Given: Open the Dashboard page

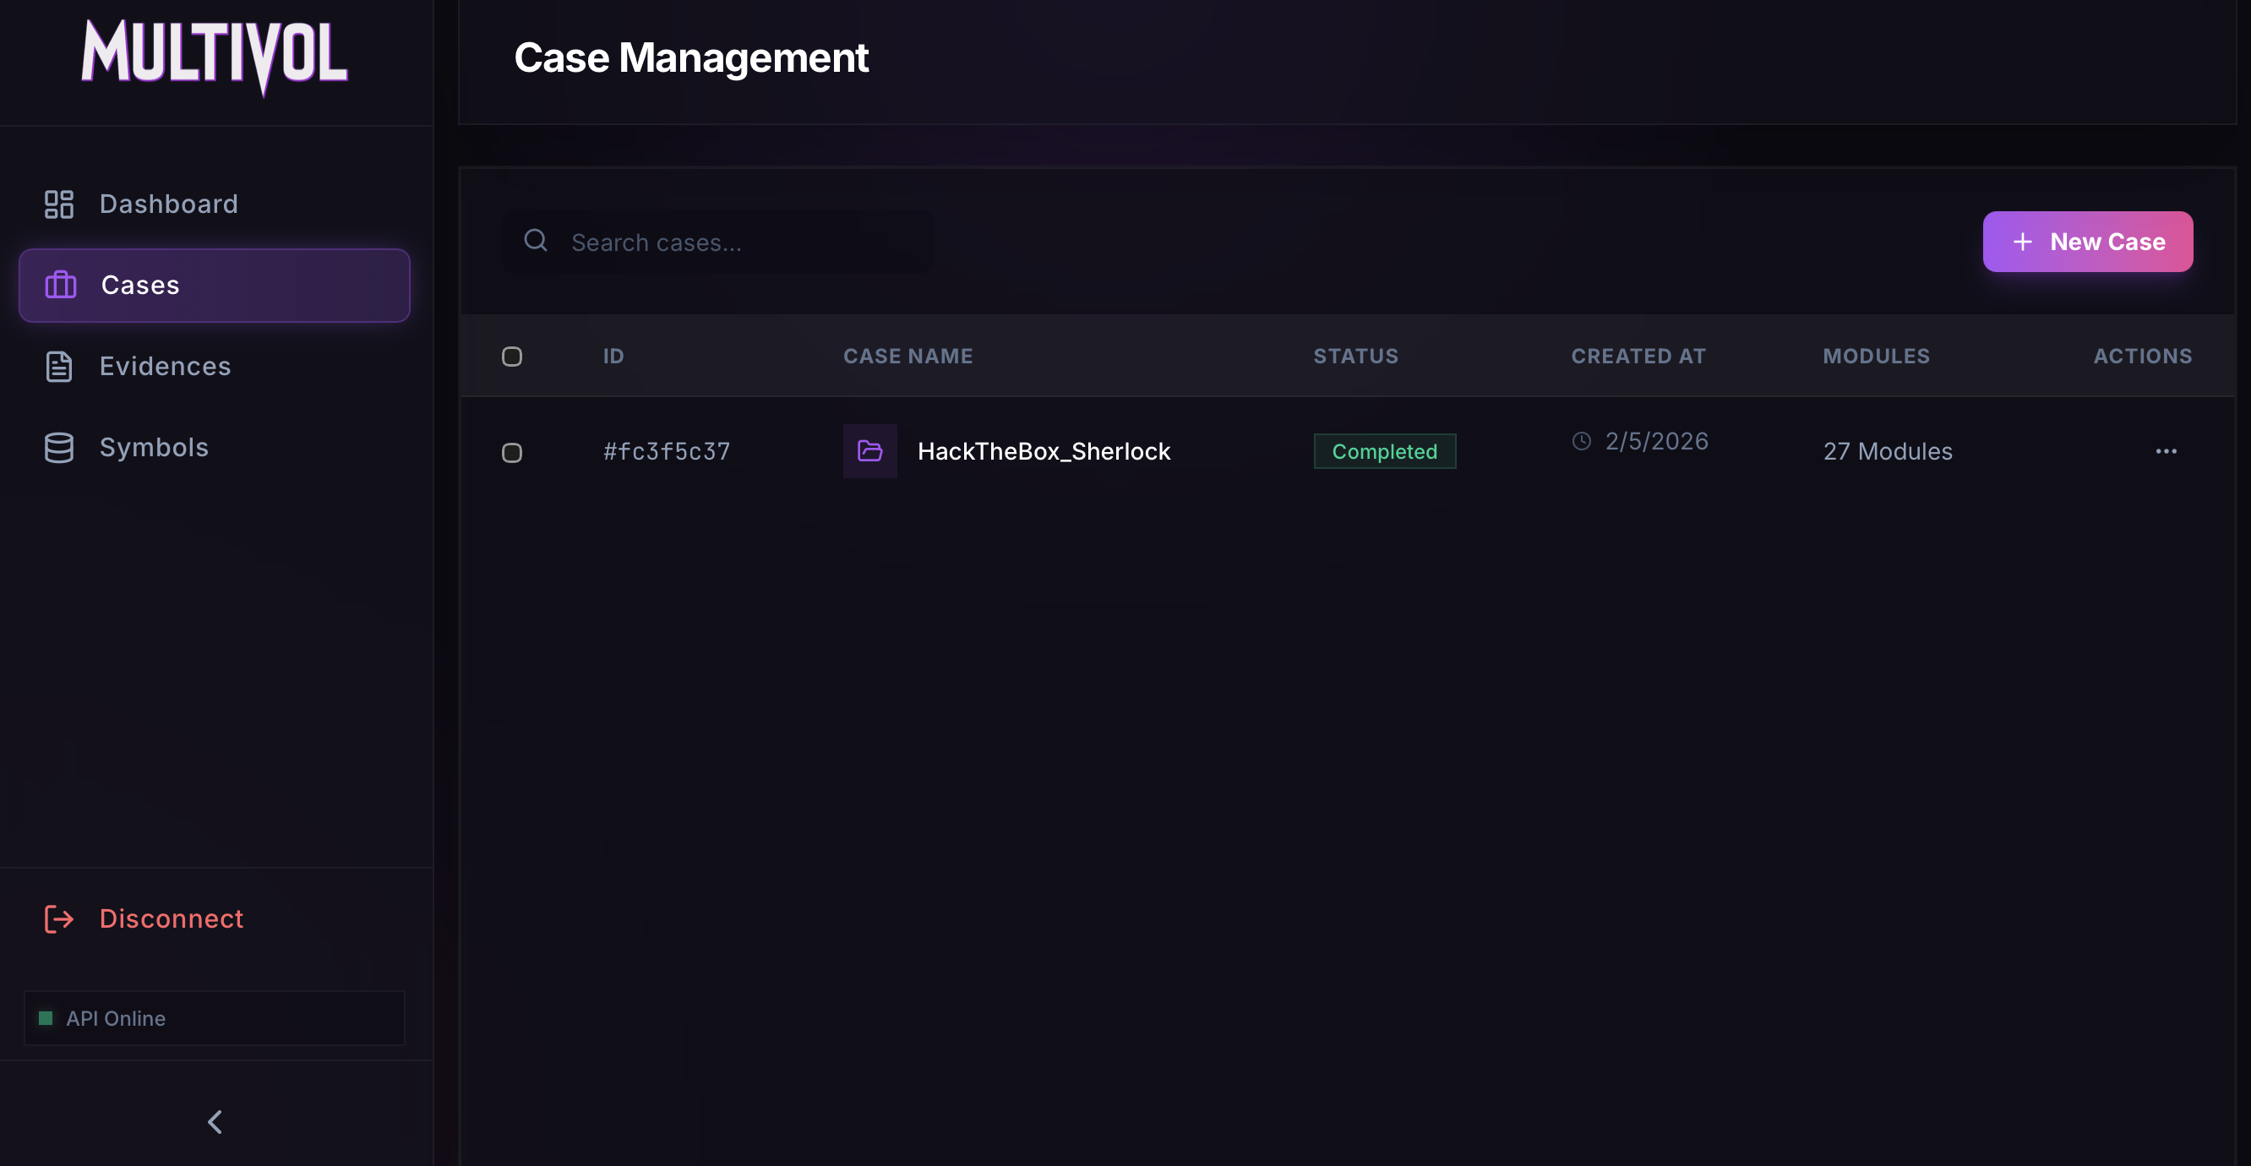Looking at the screenshot, I should [x=169, y=204].
